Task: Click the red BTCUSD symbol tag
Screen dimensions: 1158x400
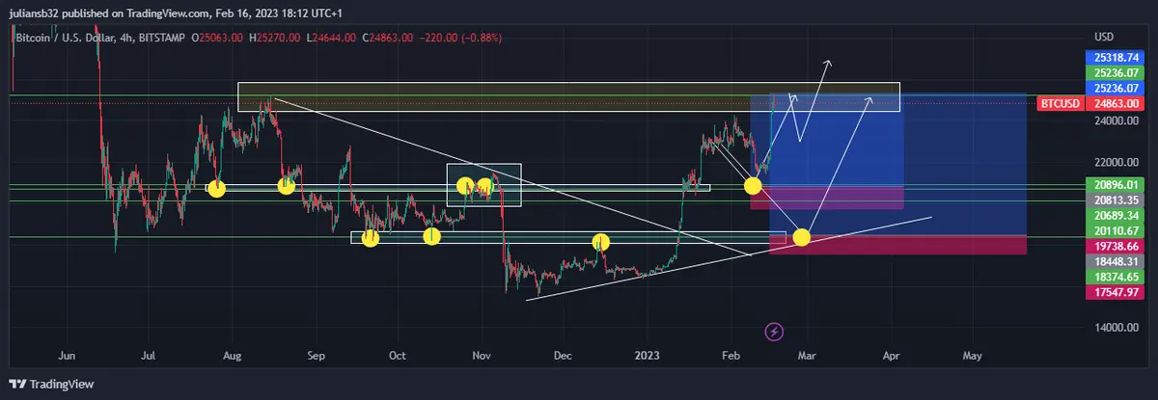Action: tap(1059, 103)
